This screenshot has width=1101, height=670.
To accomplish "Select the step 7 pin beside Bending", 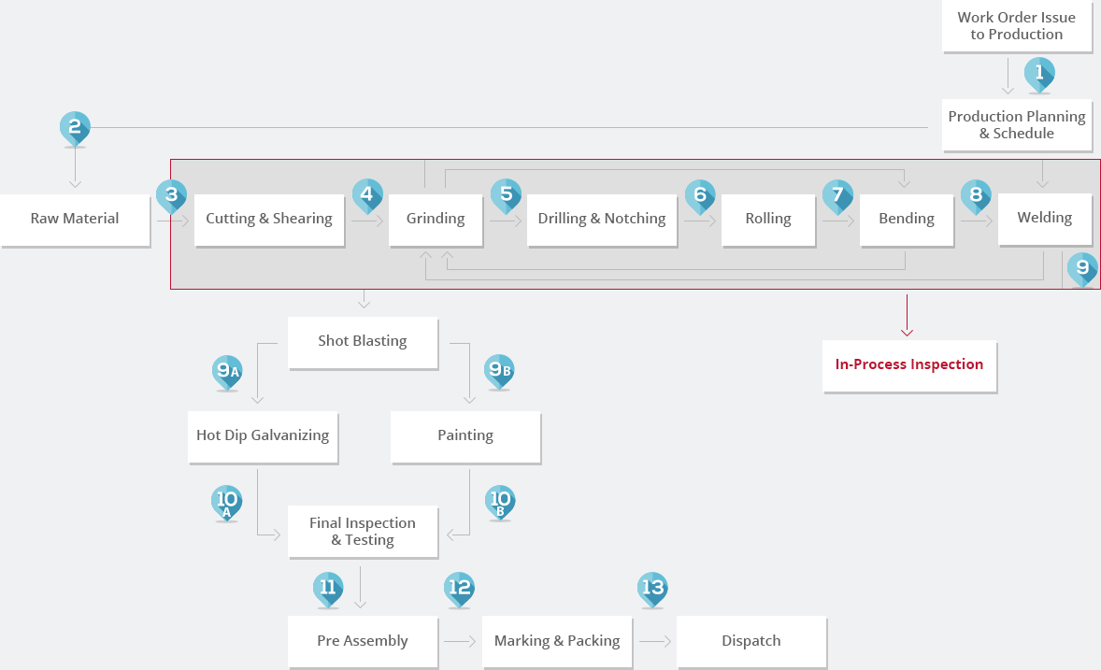I will (x=837, y=195).
